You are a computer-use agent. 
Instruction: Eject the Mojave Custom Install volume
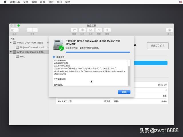(48, 47)
